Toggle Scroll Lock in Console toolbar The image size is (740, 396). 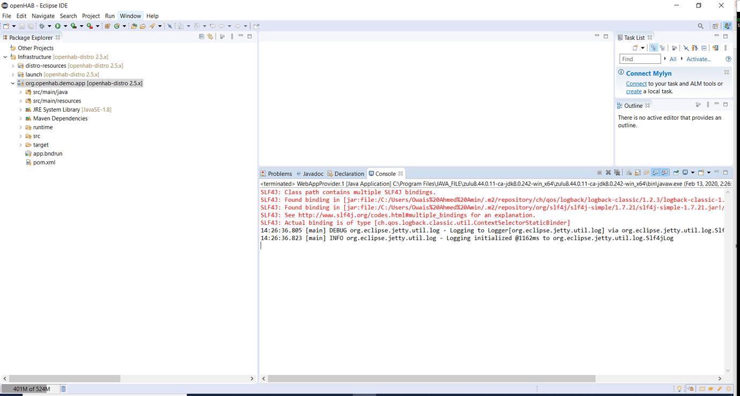tap(638, 173)
